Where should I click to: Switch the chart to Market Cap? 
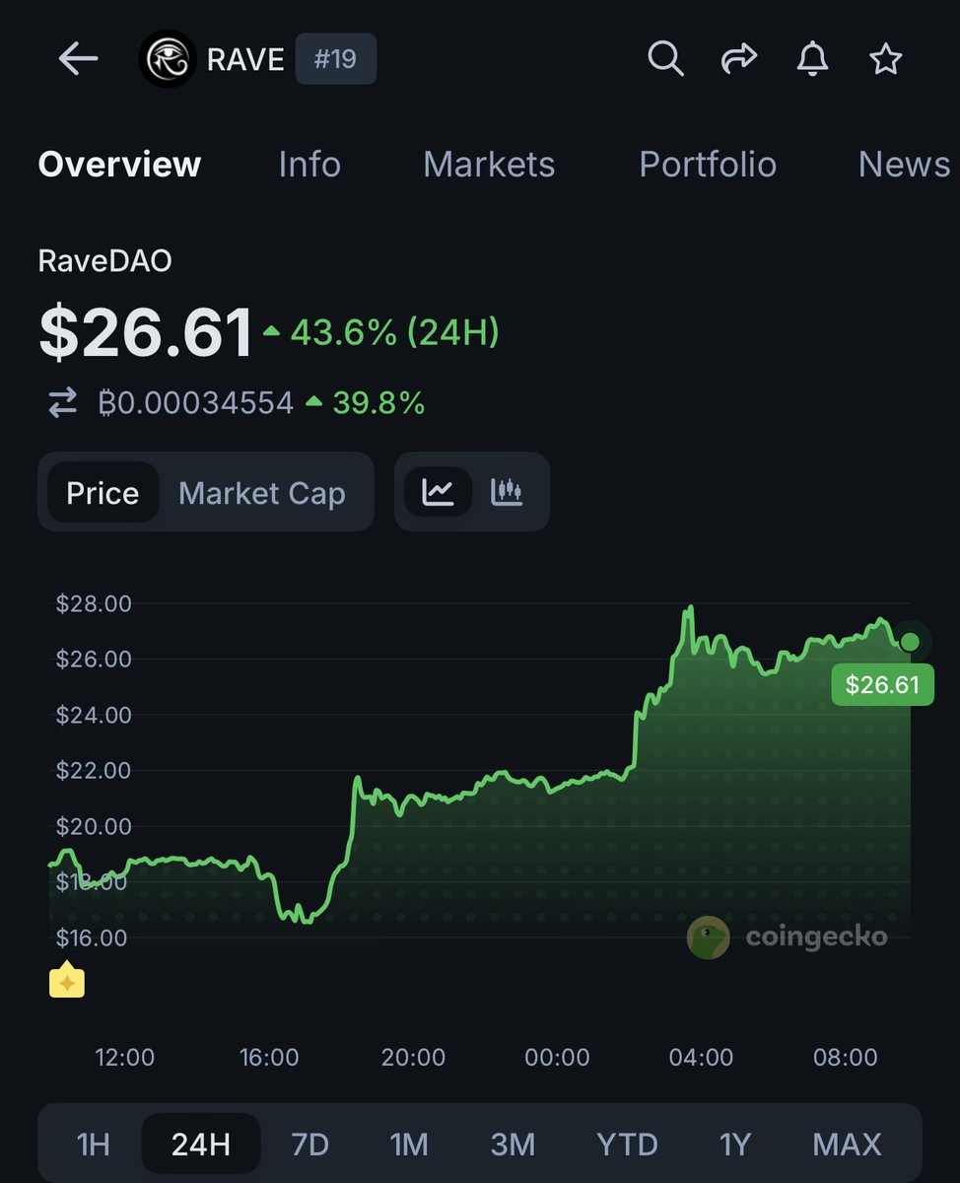click(x=261, y=493)
